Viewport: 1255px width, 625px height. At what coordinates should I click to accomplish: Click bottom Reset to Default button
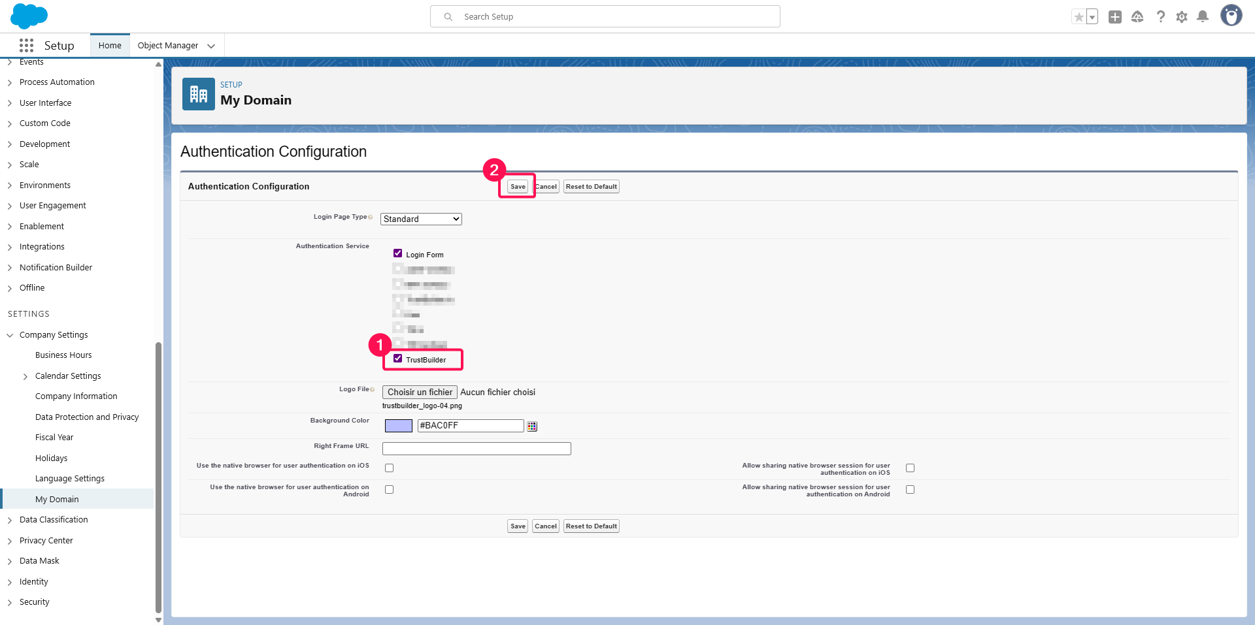[591, 526]
